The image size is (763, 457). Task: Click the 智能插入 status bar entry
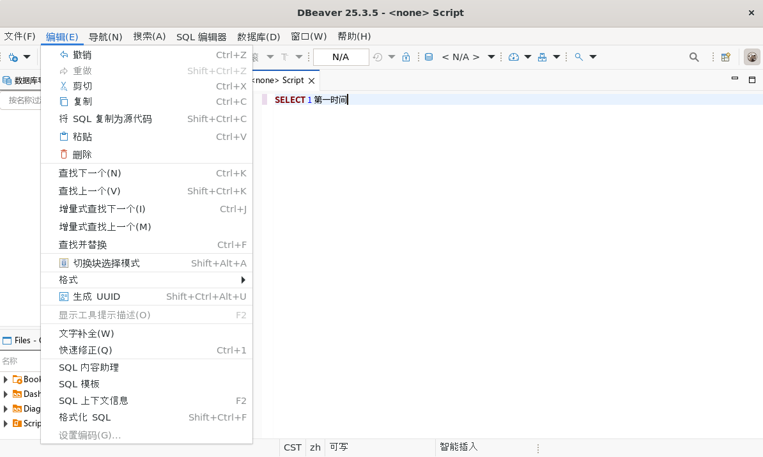tap(459, 447)
